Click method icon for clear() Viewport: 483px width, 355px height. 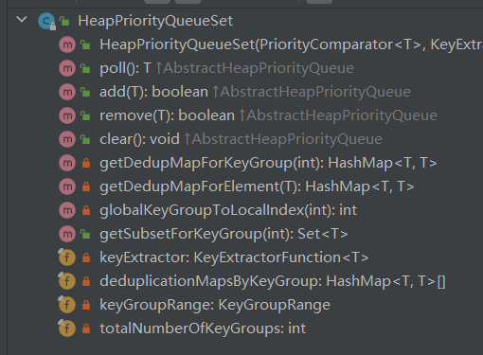tap(67, 139)
